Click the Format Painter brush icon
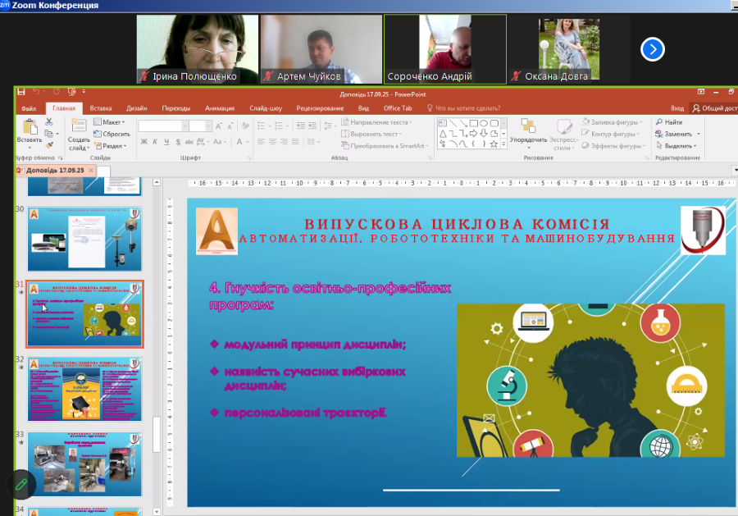 coord(49,144)
